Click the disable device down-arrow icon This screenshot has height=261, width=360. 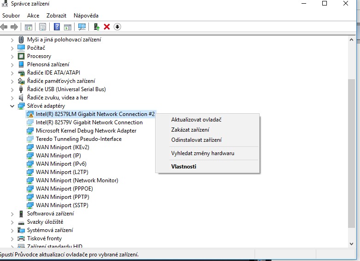pos(117,27)
